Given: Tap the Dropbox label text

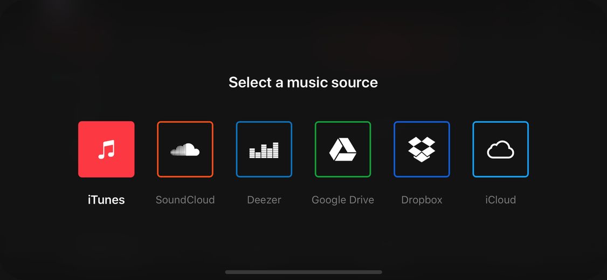Looking at the screenshot, I should [x=422, y=200].
